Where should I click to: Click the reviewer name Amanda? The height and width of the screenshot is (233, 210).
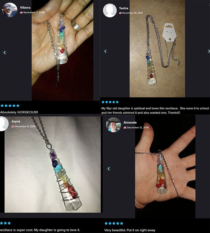[130, 123]
